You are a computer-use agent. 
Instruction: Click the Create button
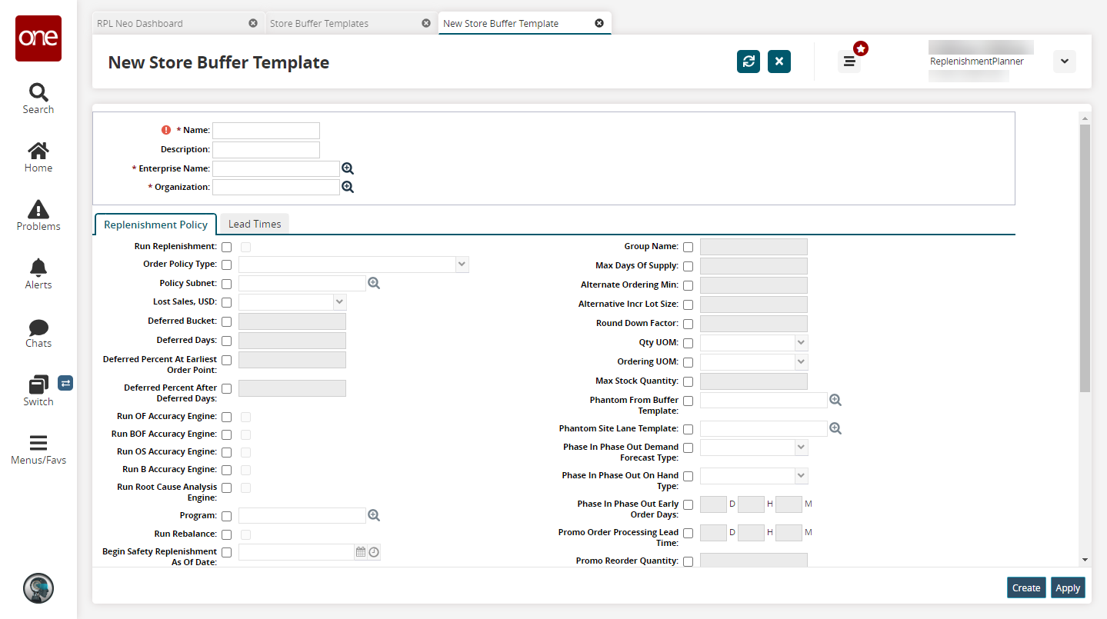point(1026,587)
